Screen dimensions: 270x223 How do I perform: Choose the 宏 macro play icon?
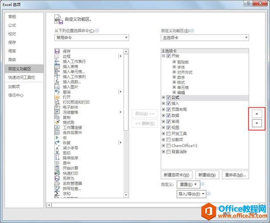click(57, 138)
